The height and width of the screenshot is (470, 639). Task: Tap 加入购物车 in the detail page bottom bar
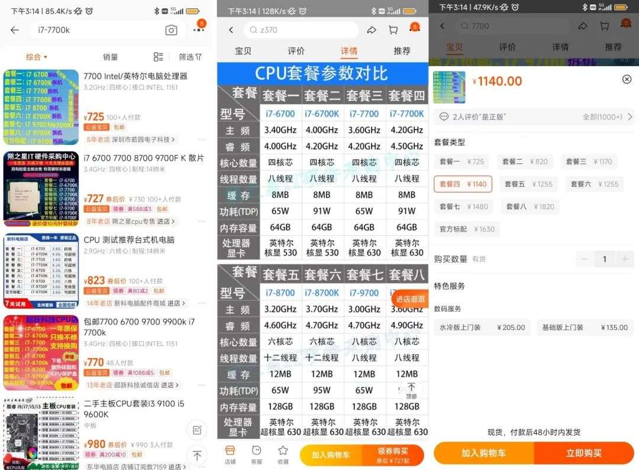pyautogui.click(x=331, y=455)
